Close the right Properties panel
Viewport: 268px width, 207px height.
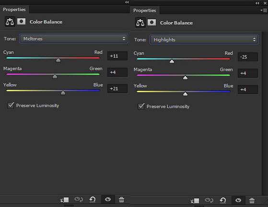click(265, 3)
